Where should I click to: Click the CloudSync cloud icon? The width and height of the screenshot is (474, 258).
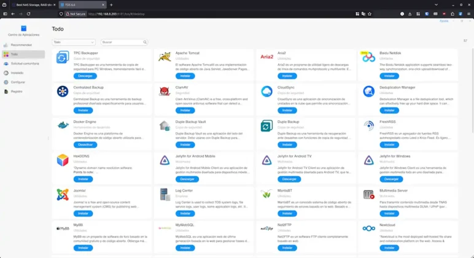pos(266,92)
